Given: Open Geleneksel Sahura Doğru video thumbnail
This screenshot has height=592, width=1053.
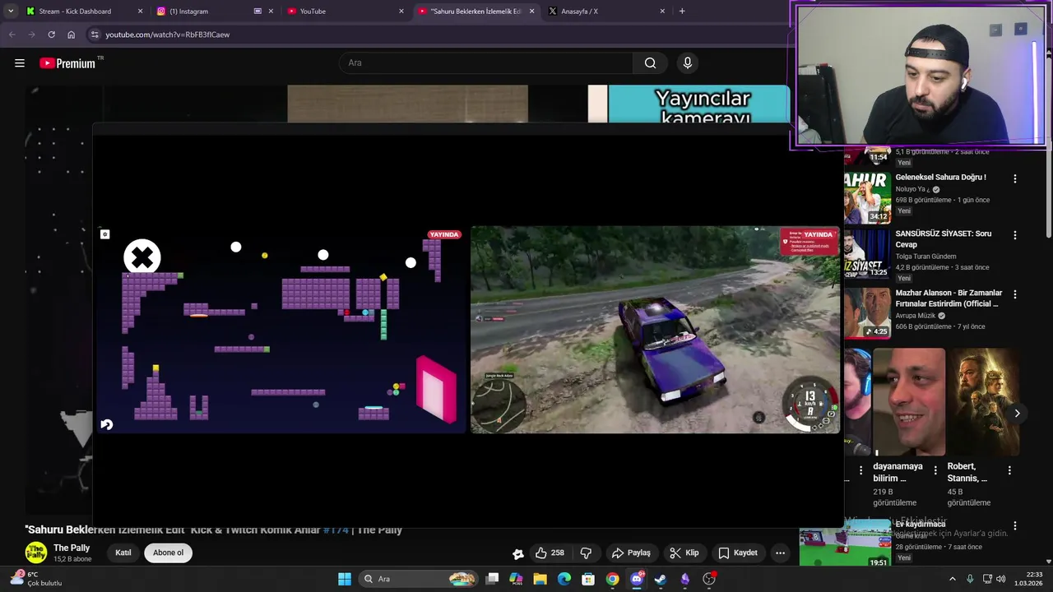Looking at the screenshot, I should click(x=867, y=197).
